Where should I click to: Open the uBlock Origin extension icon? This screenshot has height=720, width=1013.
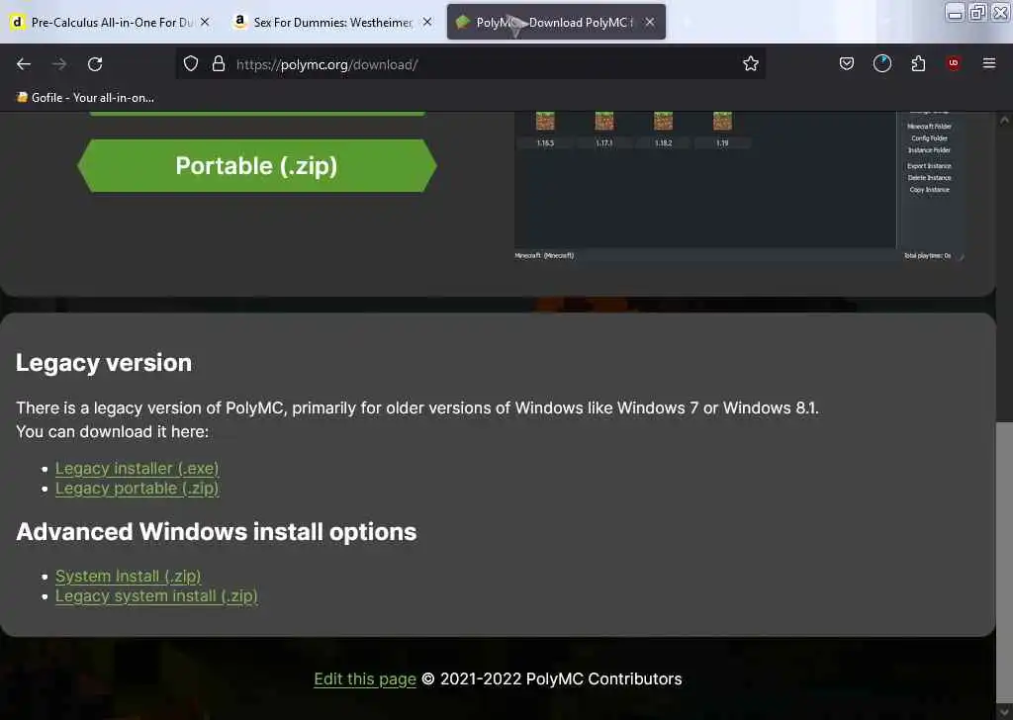click(x=953, y=62)
